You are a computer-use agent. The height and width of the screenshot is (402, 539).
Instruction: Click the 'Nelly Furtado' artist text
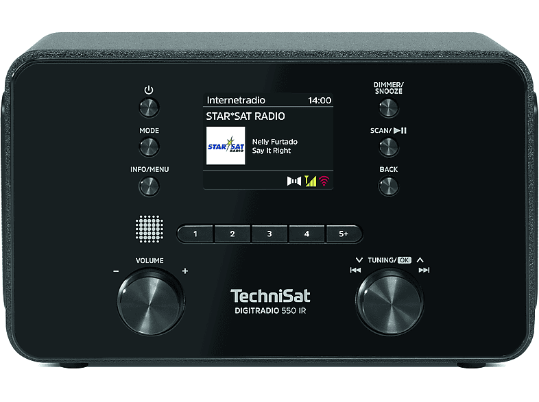click(275, 142)
